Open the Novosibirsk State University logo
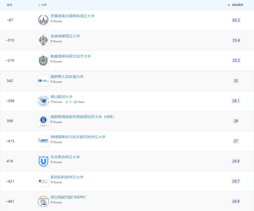The height and width of the screenshot is (211, 254). point(43,181)
